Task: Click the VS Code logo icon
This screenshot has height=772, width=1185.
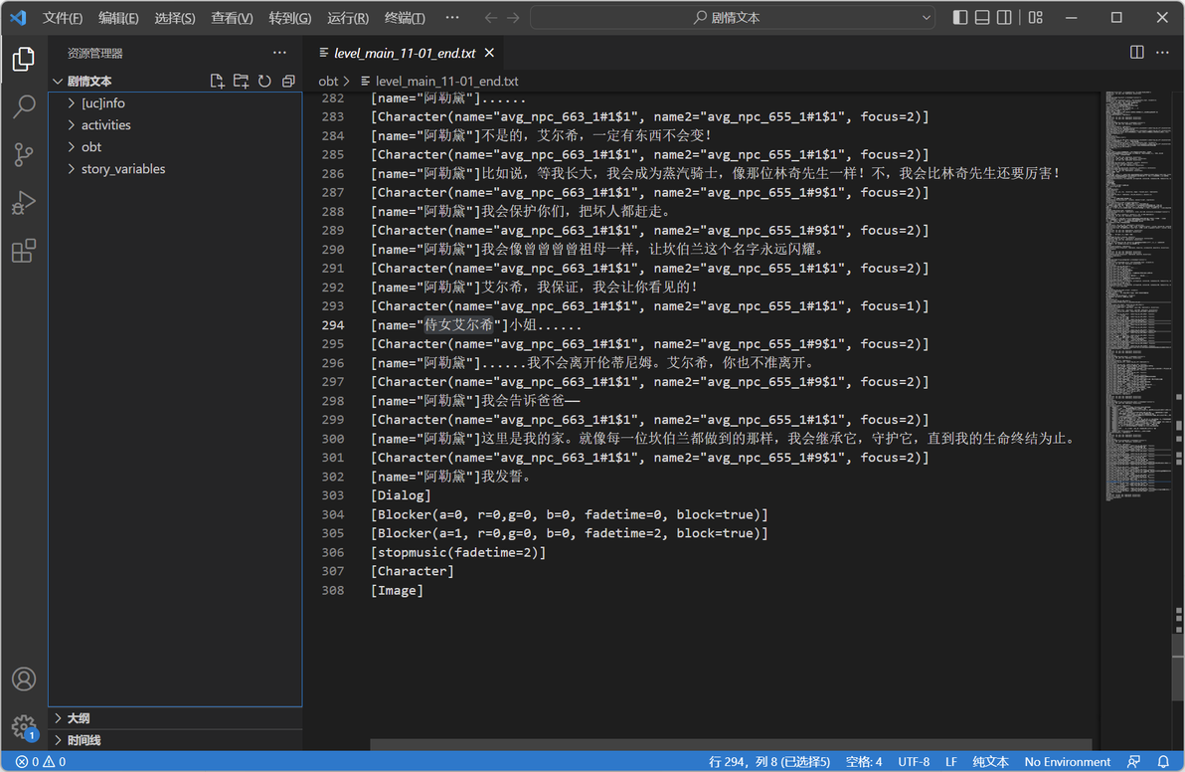Action: point(18,17)
